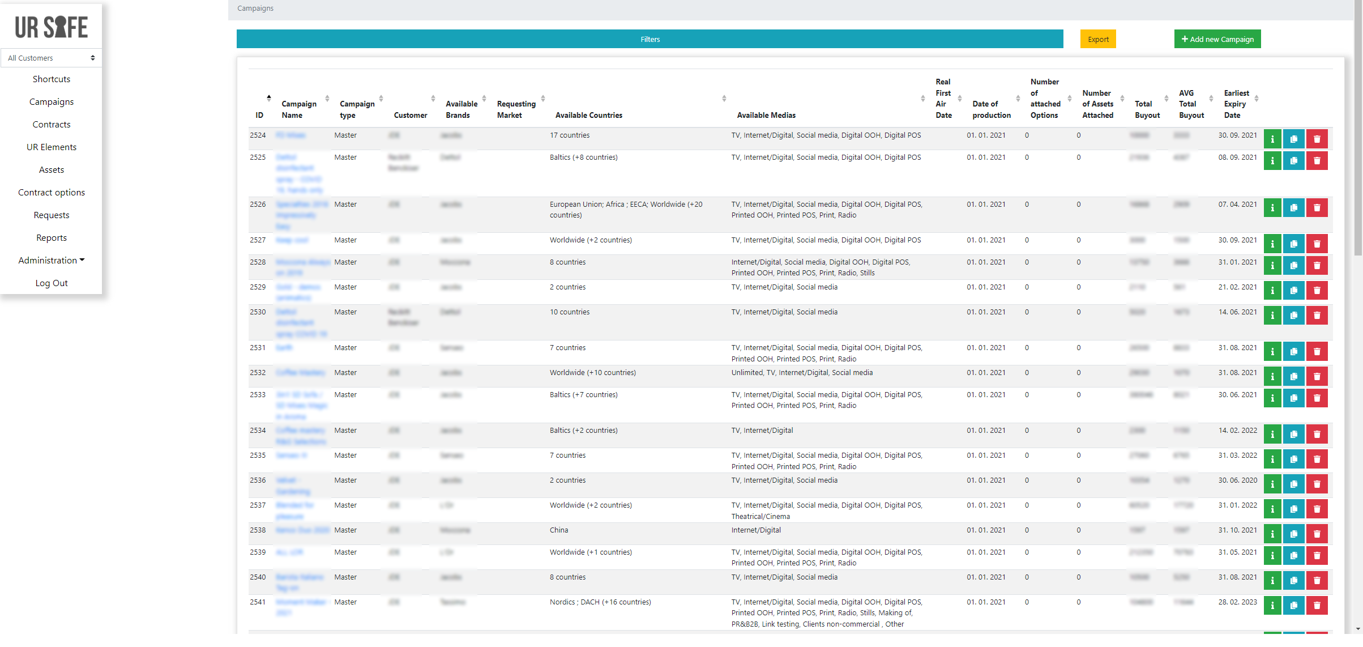Open the All Customers dropdown
This screenshot has width=1363, height=647.
point(51,58)
